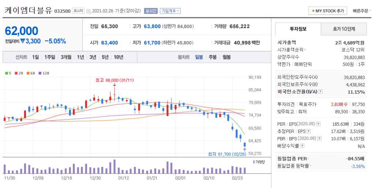Click the -5.05% change value
The width and height of the screenshot is (372, 188).
click(x=55, y=41)
